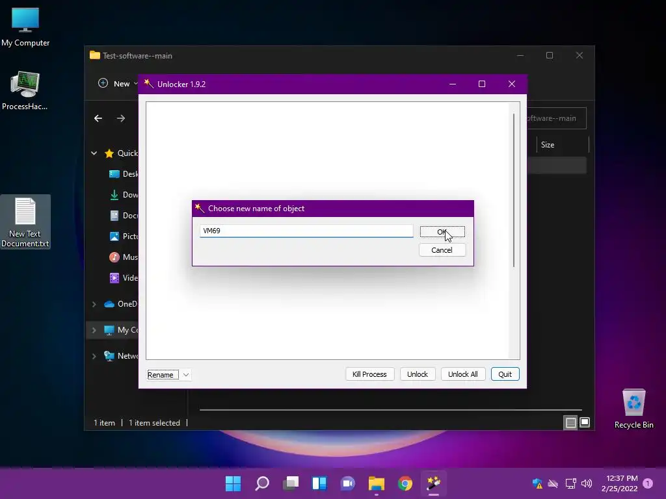Open Music in Explorer sidebar
Image resolution: width=666 pixels, height=499 pixels.
point(124,257)
